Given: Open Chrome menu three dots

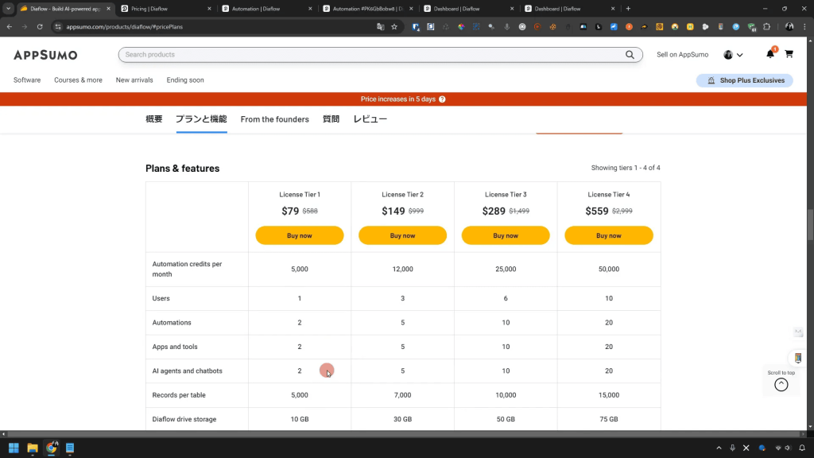Looking at the screenshot, I should tap(804, 26).
